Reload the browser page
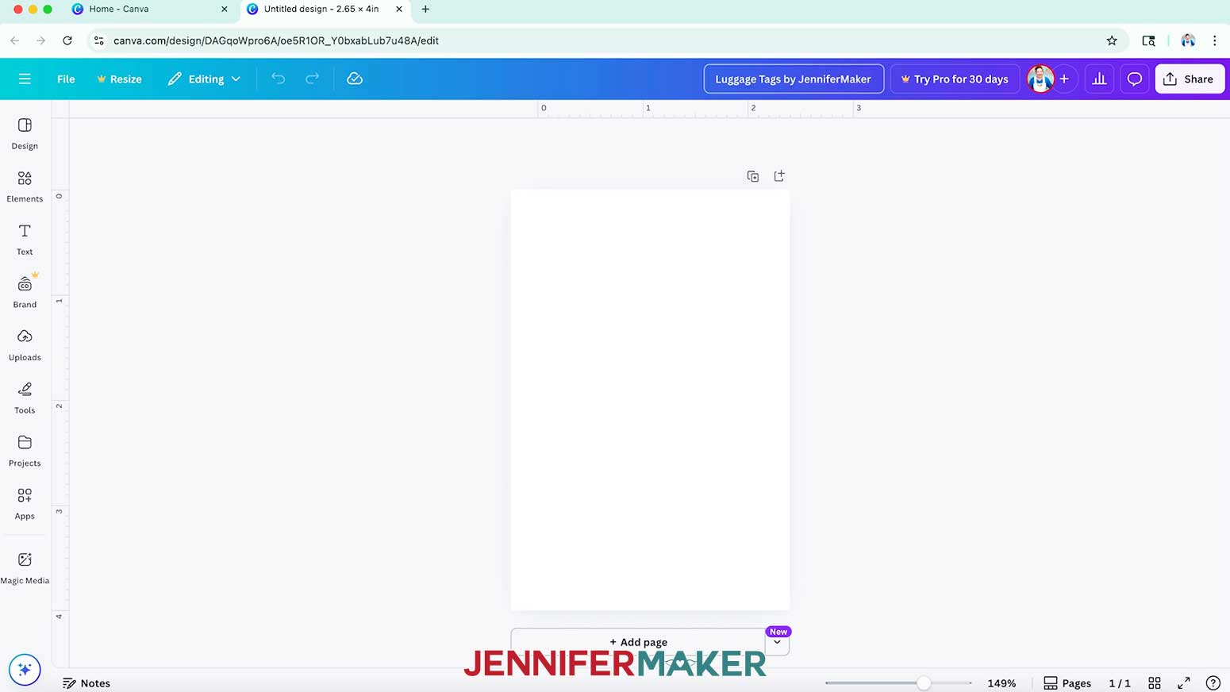The image size is (1230, 692). tap(67, 40)
